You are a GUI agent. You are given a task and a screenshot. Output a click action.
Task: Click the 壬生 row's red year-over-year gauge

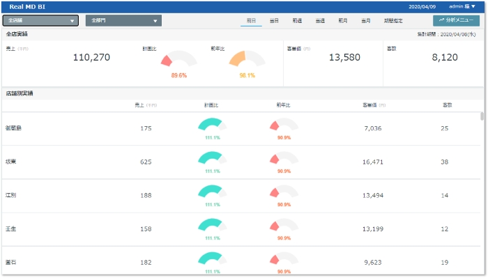click(x=284, y=225)
